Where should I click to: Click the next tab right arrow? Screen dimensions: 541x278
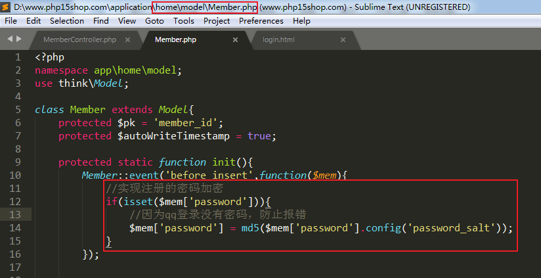click(19, 39)
